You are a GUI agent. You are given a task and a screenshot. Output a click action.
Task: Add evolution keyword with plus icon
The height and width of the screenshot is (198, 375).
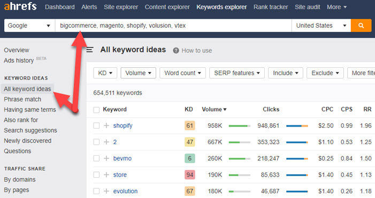coord(106,191)
